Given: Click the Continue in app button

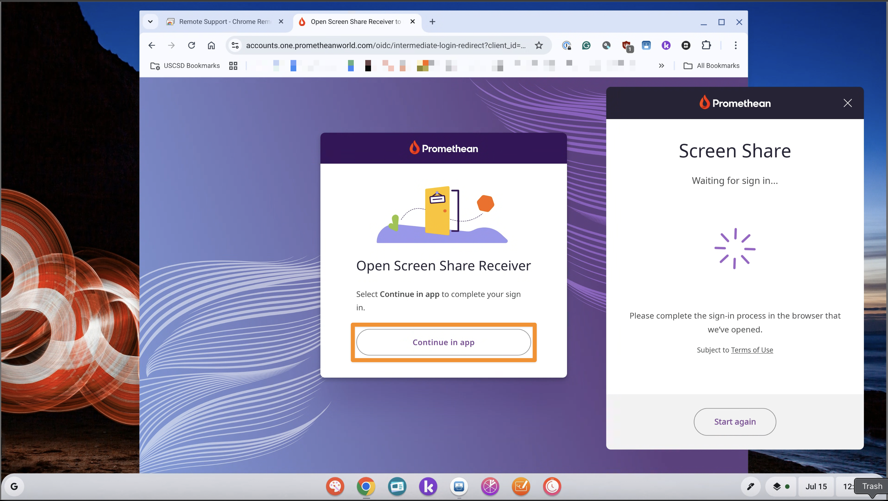Looking at the screenshot, I should [443, 342].
